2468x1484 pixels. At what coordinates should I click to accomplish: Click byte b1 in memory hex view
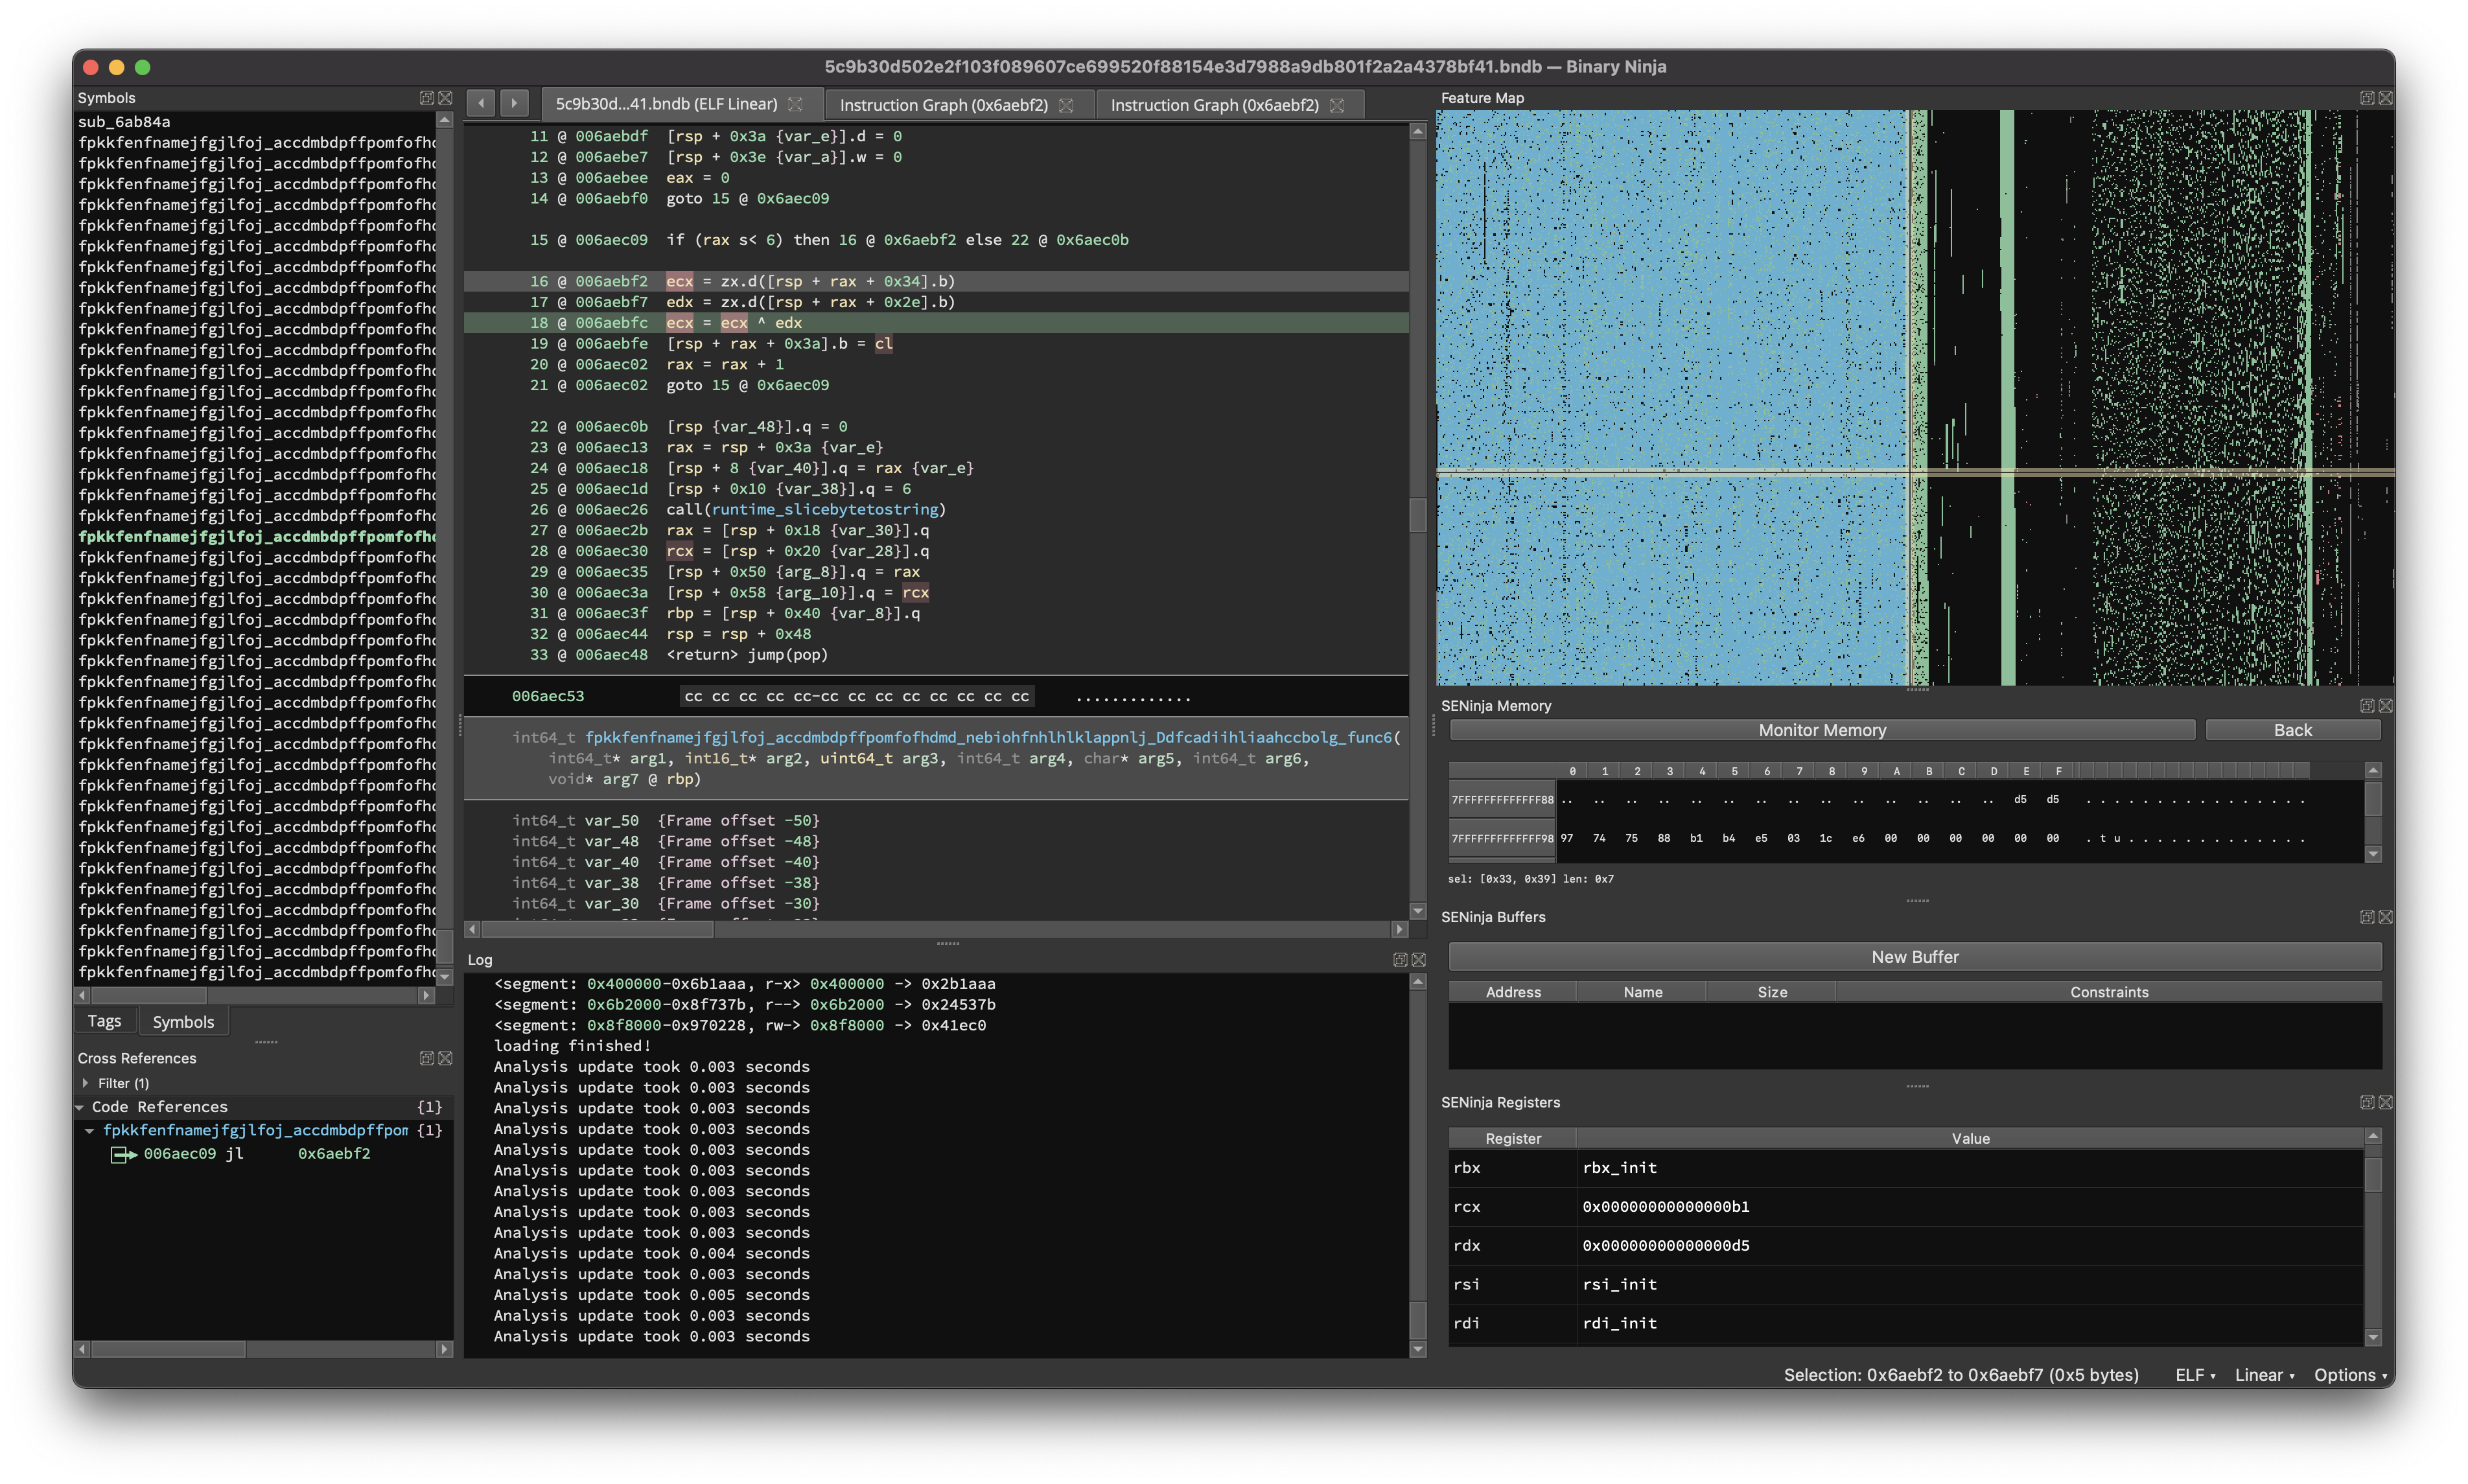coord(1696,839)
